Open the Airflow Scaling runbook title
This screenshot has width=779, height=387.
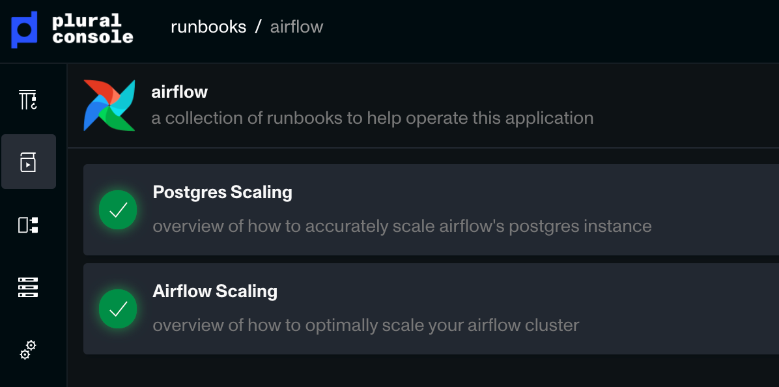[x=215, y=291]
